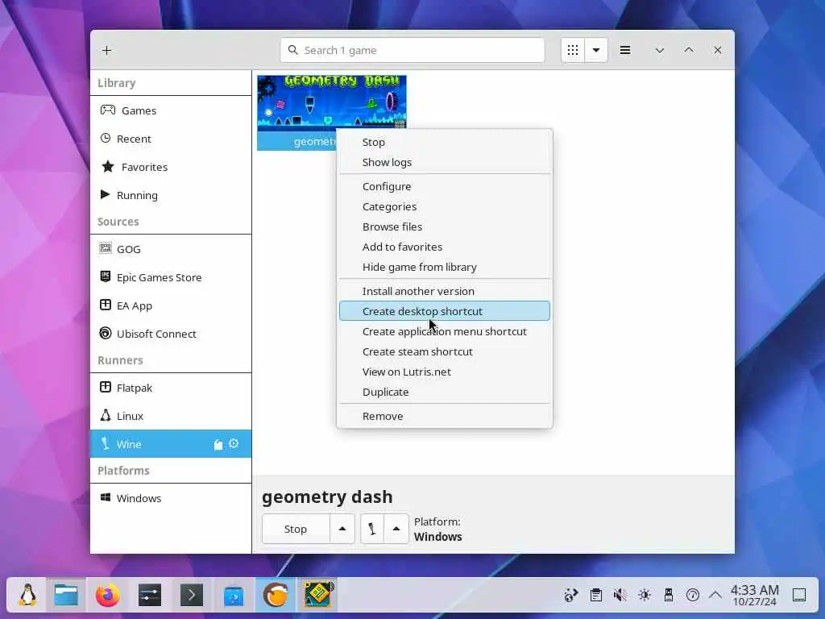Screen dimensions: 825x619
Task: Click the Geometry Dash game thumbnail
Action: click(331, 102)
